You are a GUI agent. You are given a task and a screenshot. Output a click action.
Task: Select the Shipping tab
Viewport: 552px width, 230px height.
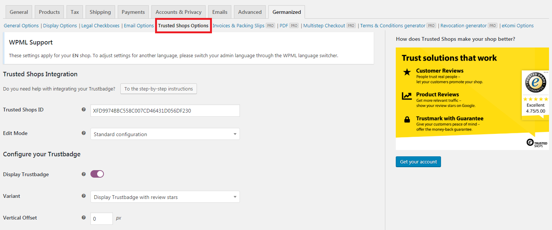[100, 12]
